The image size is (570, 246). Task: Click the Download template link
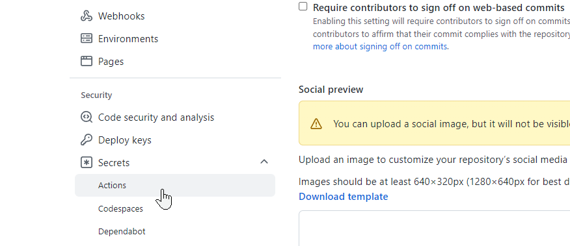coord(343,197)
